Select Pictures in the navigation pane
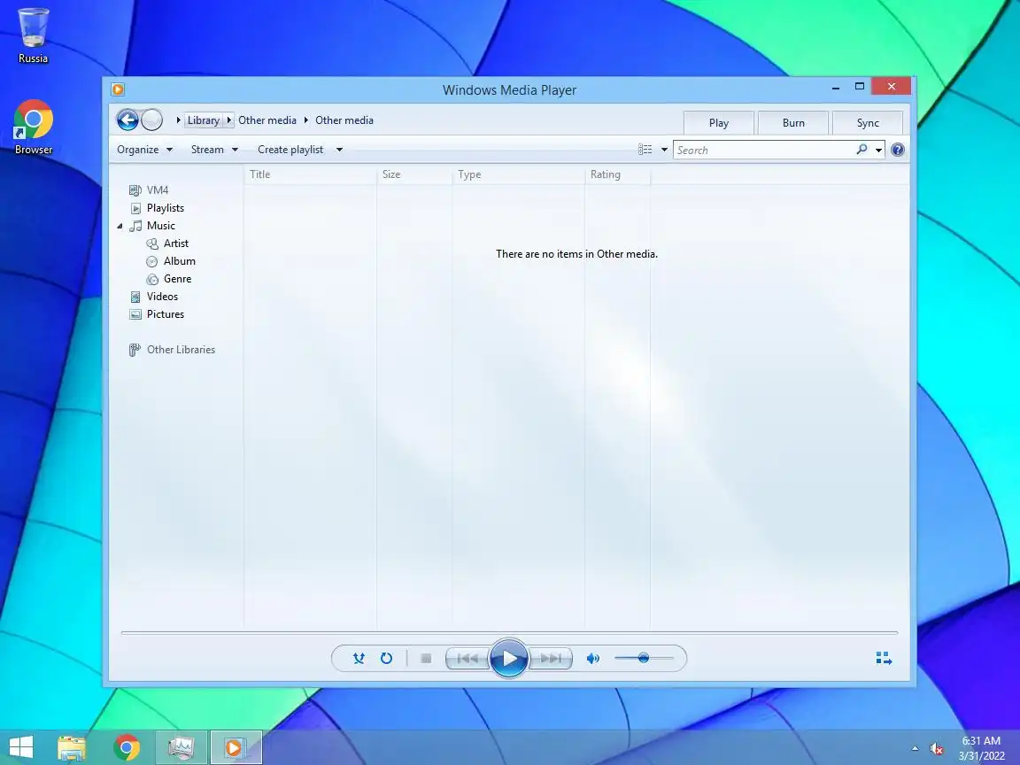This screenshot has width=1020, height=765. point(166,314)
